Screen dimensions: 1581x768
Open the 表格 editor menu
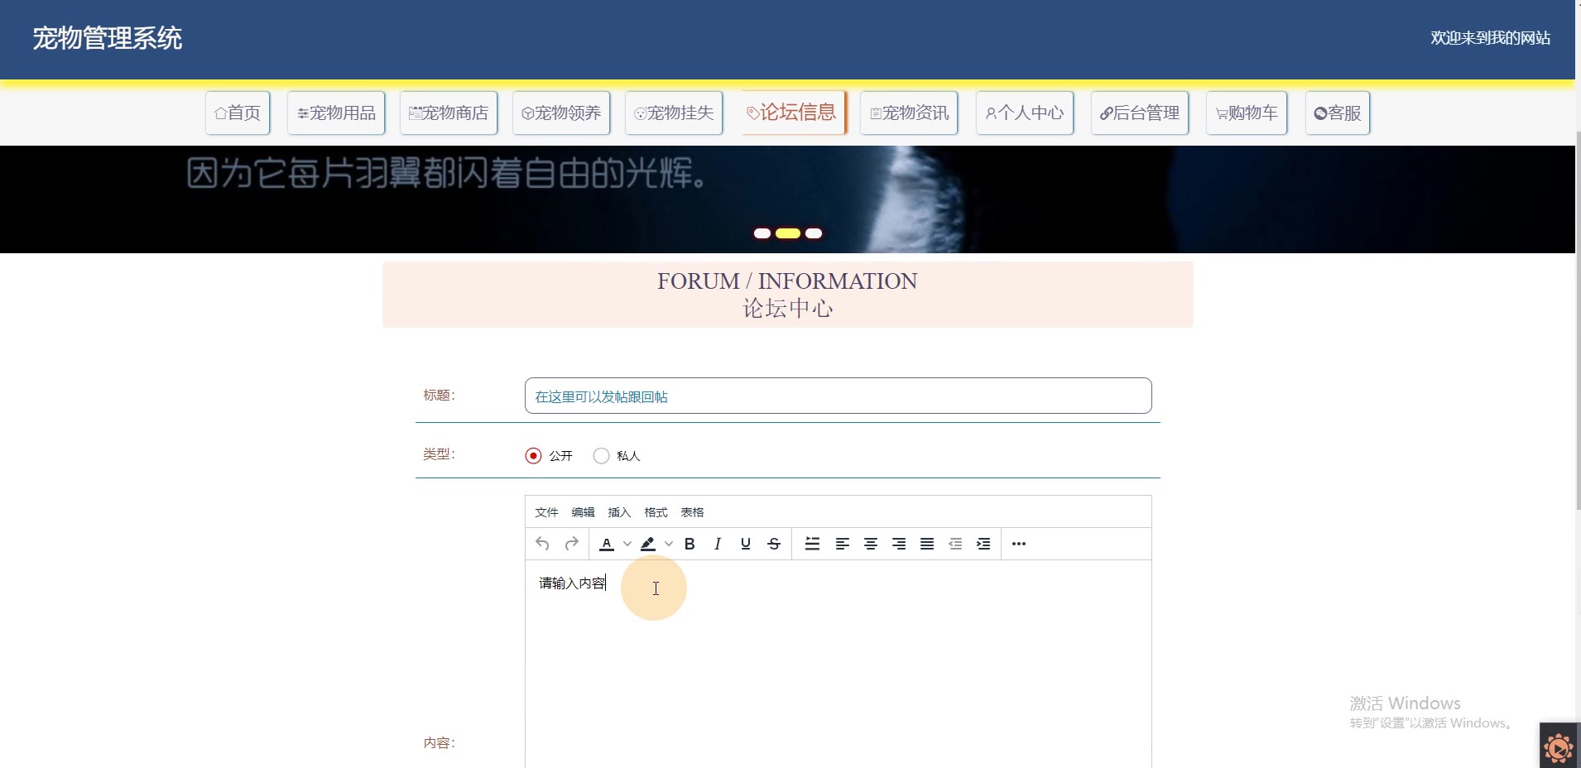[x=692, y=512]
